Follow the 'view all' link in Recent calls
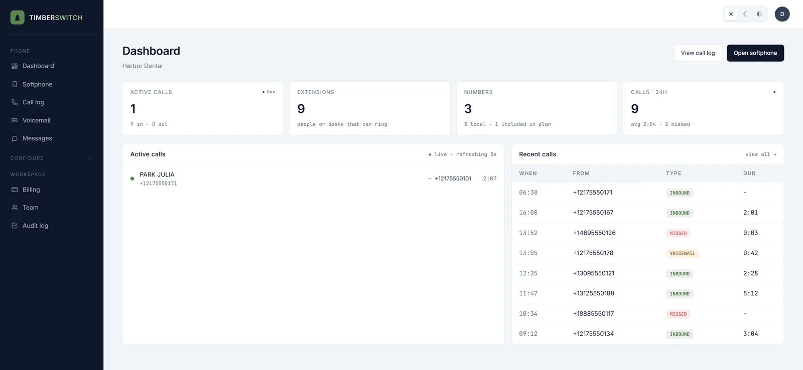This screenshot has width=803, height=370. point(761,154)
